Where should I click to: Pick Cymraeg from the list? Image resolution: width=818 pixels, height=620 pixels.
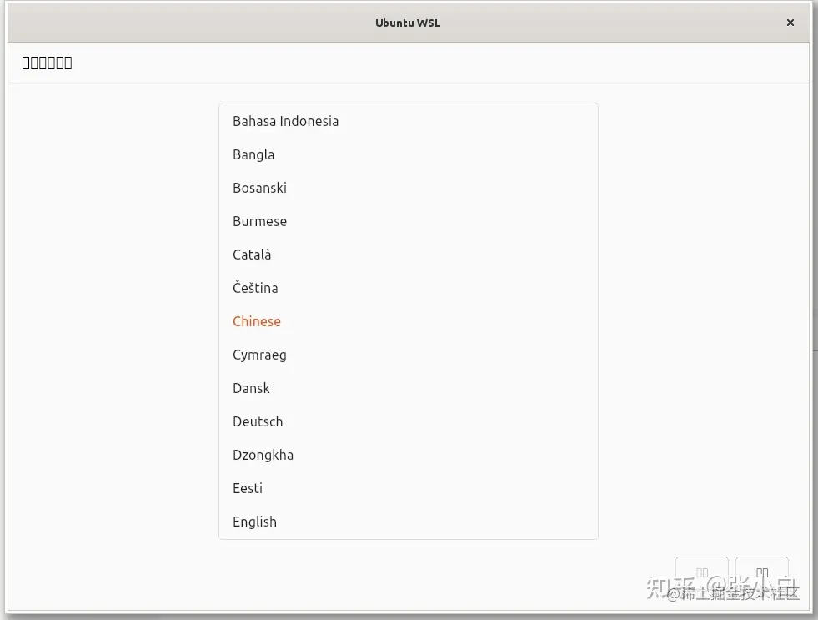[x=408, y=355]
